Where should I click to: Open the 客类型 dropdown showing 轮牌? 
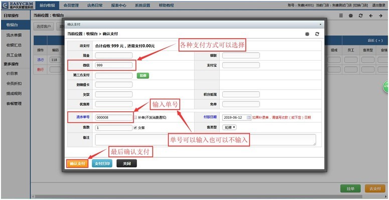229,127
